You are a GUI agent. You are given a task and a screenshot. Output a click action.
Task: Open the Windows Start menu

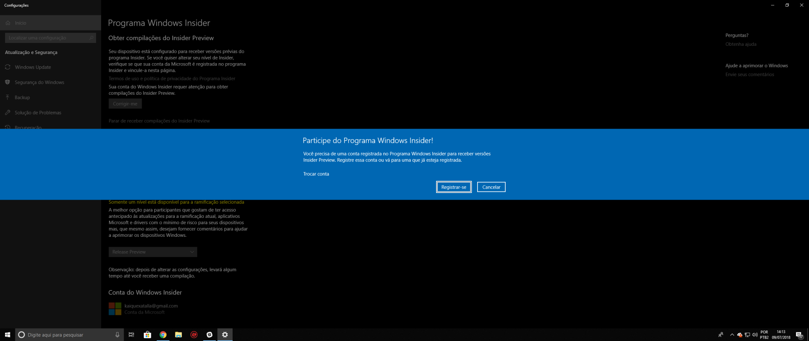[x=8, y=335]
